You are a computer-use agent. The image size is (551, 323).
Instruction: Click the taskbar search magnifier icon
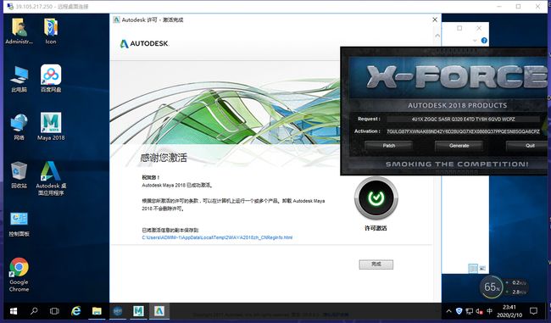pos(34,311)
